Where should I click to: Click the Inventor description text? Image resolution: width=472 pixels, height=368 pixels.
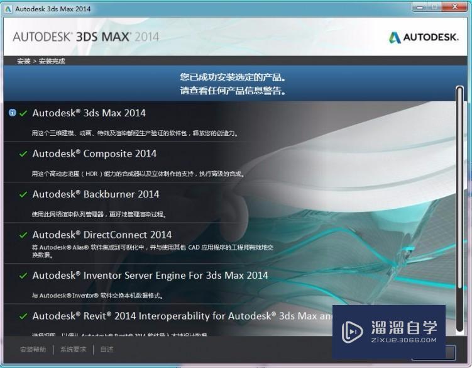98,296
